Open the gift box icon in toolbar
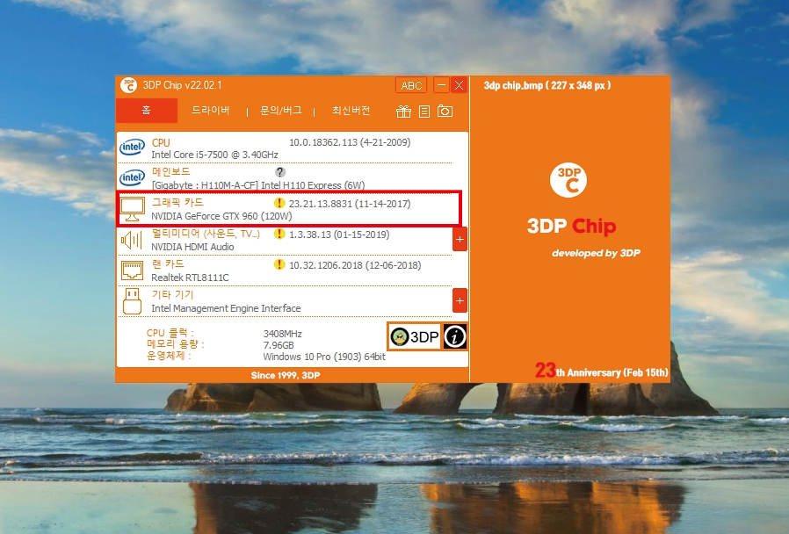This screenshot has height=534, width=789. 403,112
